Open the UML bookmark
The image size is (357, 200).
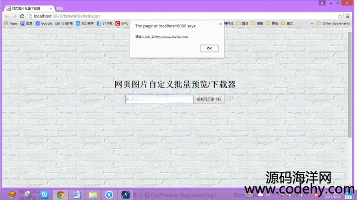[x=122, y=23]
